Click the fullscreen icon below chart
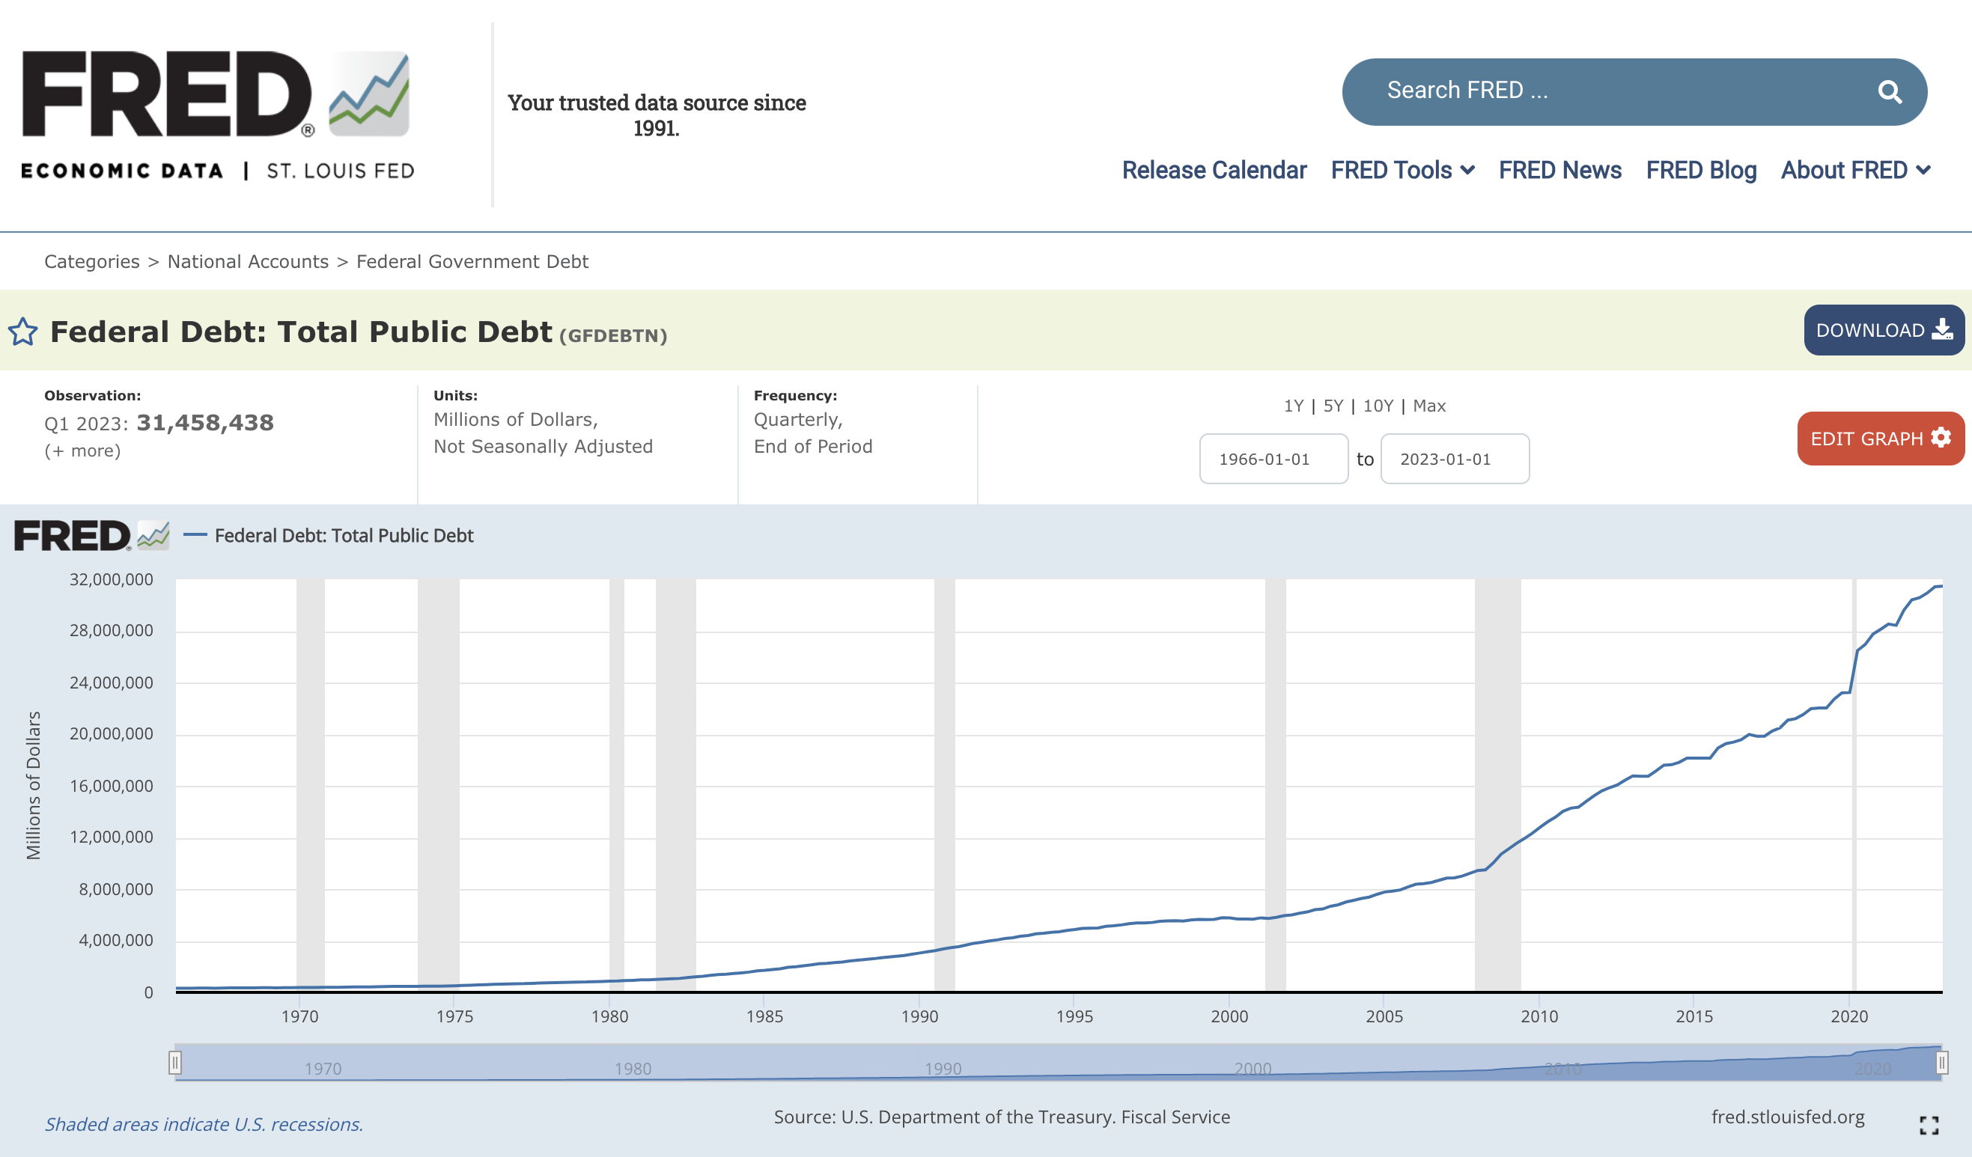Viewport: 1972px width, 1157px height. [x=1929, y=1125]
